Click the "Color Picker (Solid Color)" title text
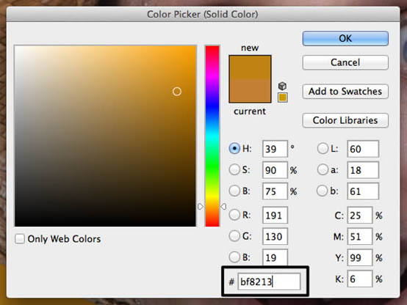Screen dimensions: 407x305 point(203,14)
